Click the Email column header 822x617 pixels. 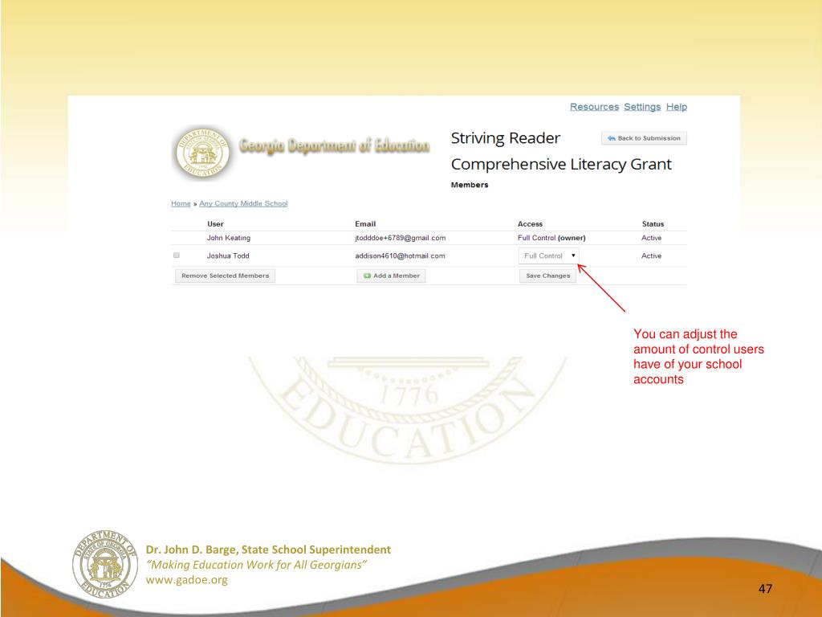tap(365, 223)
